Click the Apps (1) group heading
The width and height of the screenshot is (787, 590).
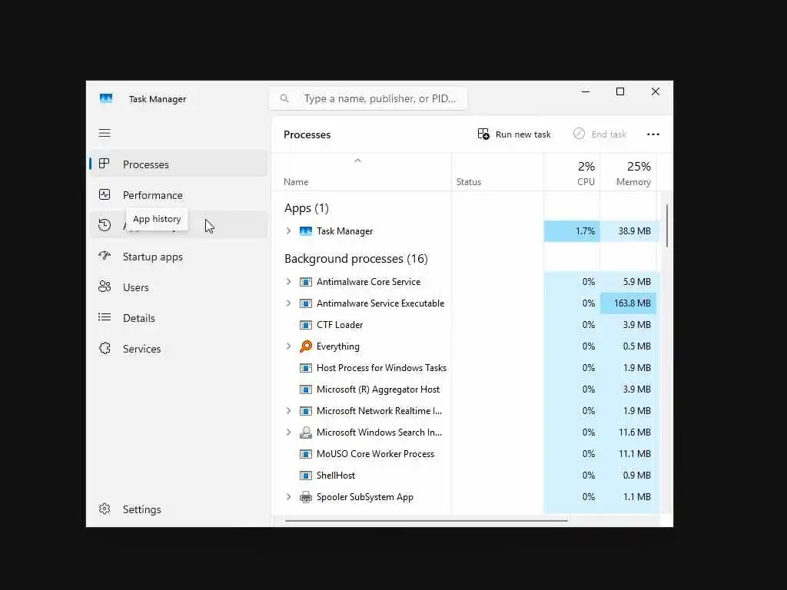[306, 207]
